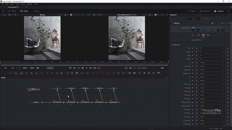Open the Help menu

pos(36,4)
